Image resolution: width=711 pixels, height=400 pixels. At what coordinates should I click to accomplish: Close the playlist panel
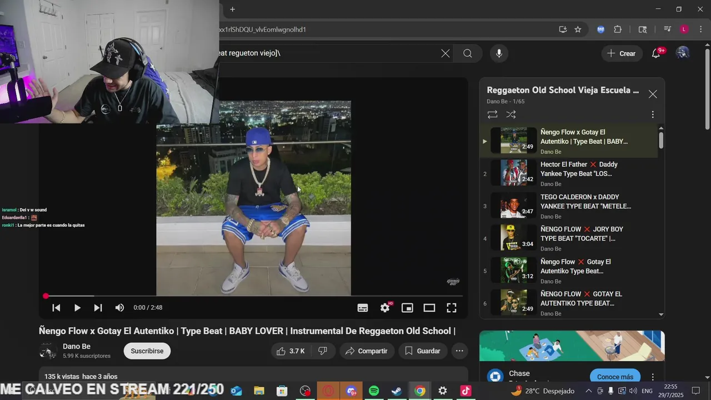(x=653, y=94)
